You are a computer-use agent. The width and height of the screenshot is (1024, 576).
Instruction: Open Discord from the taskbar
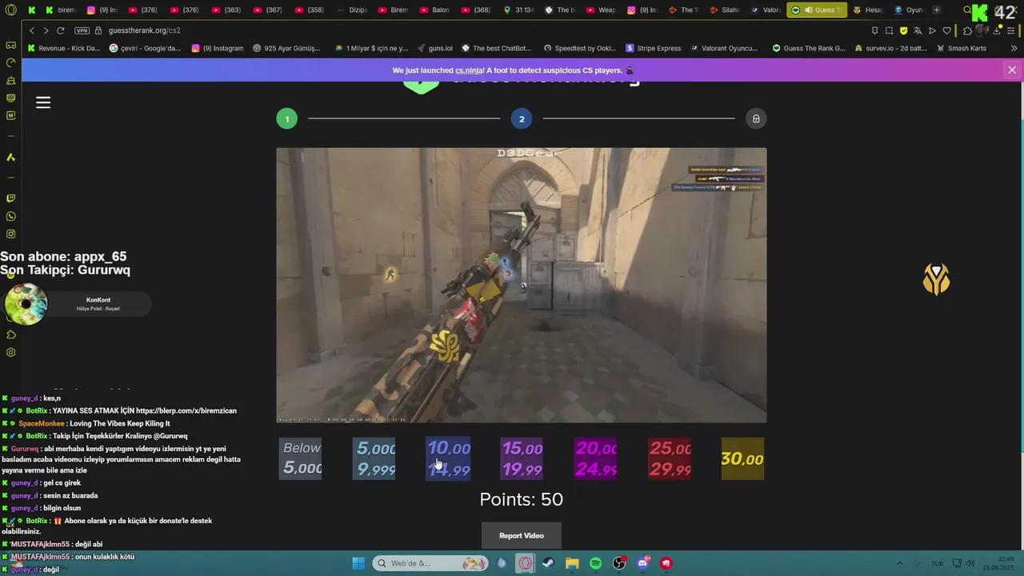(642, 563)
